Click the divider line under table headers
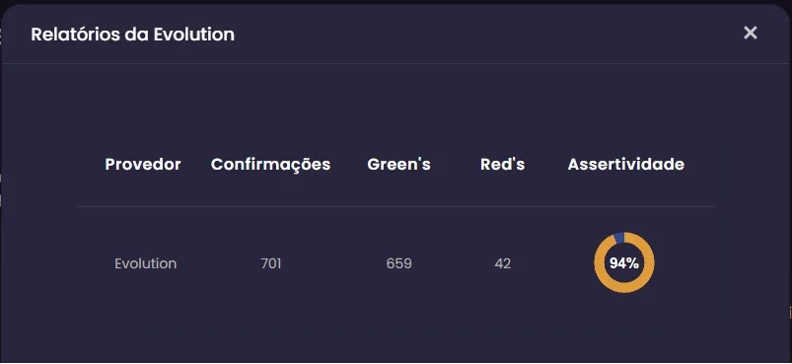This screenshot has height=364, width=792. click(x=396, y=206)
